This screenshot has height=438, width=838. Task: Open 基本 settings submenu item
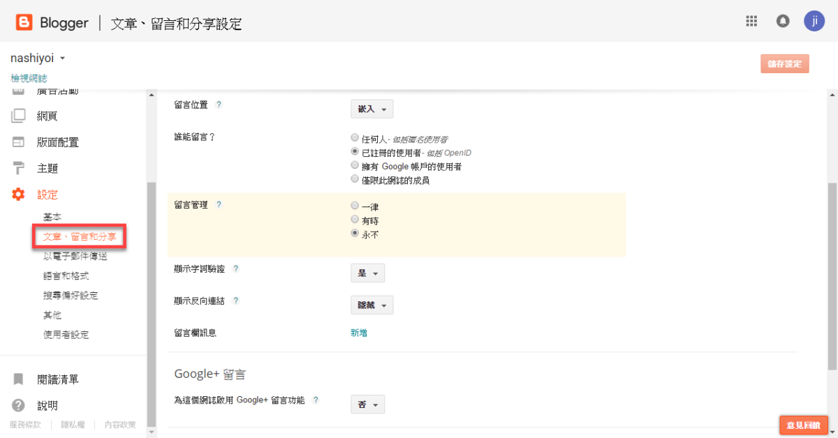coord(52,218)
